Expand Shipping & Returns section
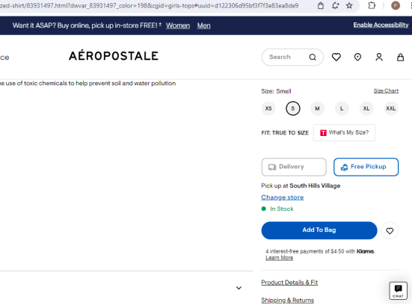 click(287, 300)
